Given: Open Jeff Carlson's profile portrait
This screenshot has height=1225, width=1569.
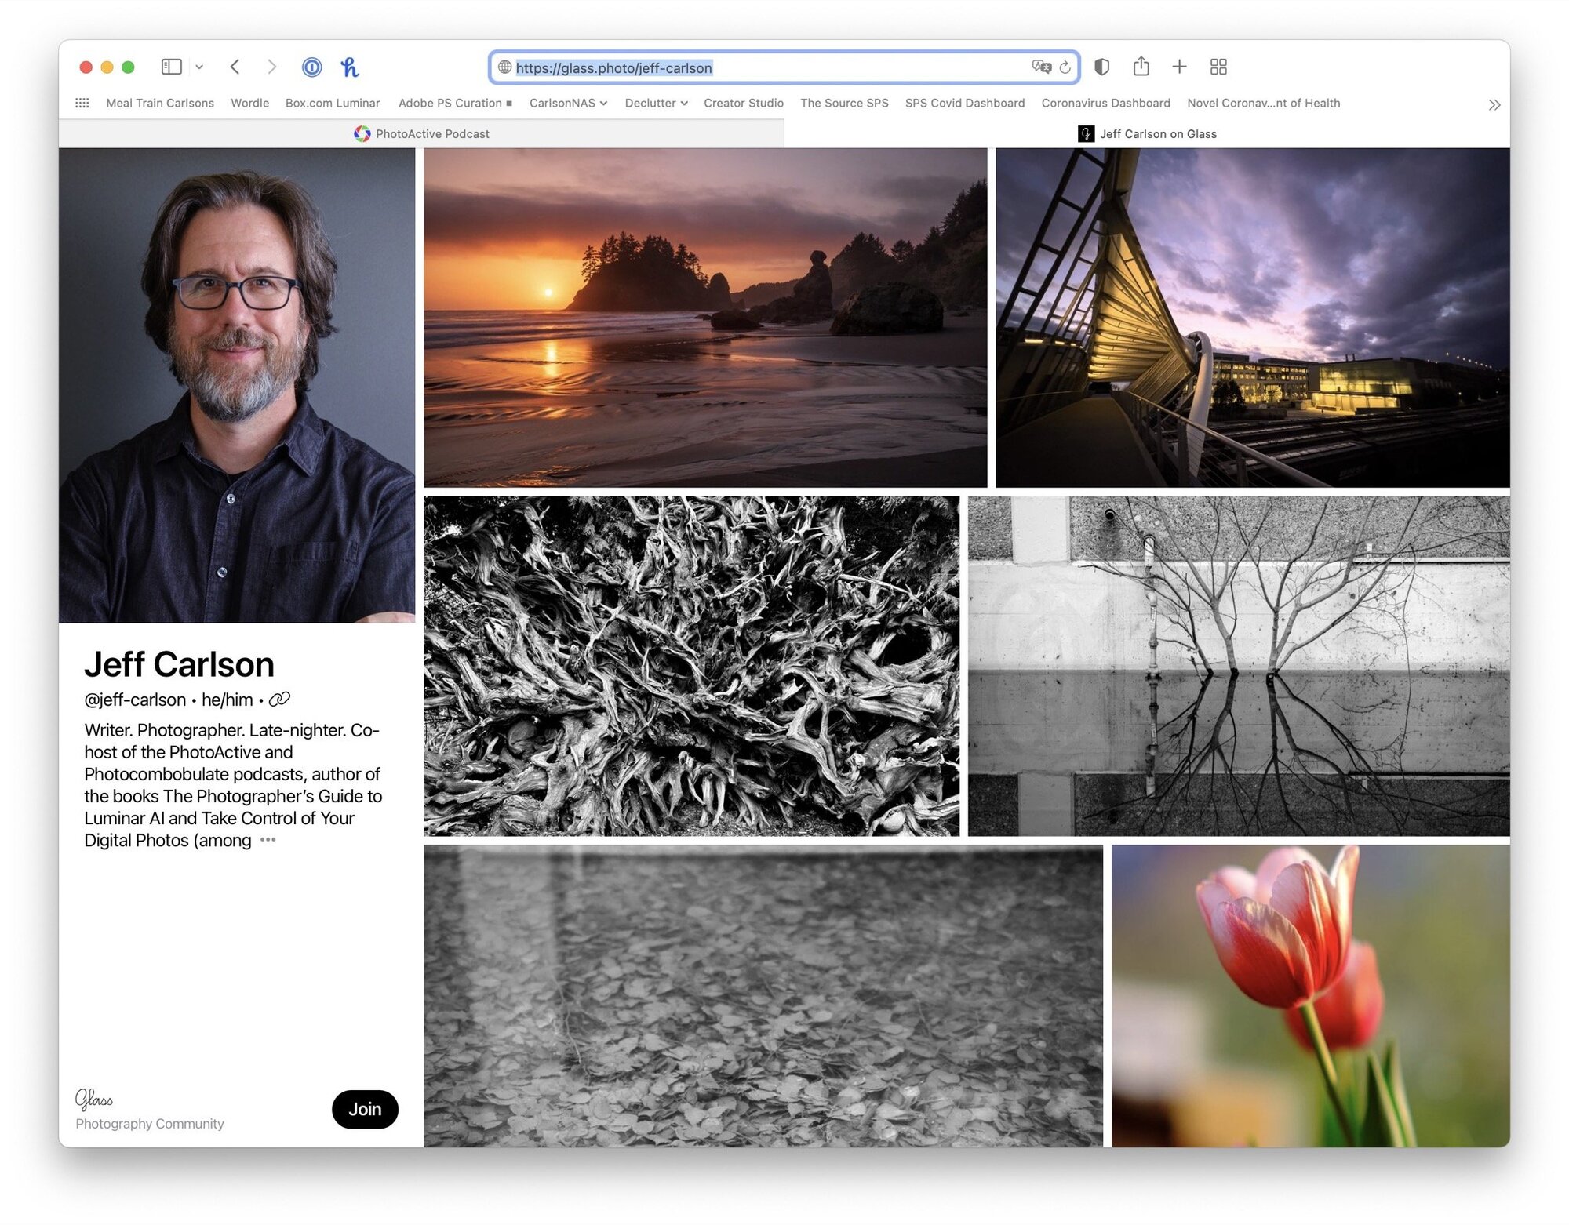Looking at the screenshot, I should (237, 385).
